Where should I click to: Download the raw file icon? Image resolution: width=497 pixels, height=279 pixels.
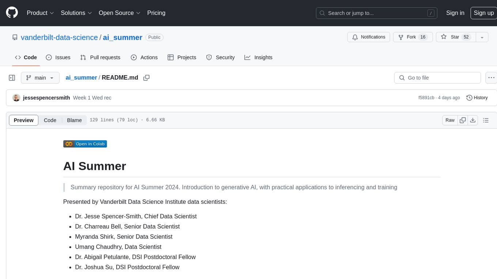[473, 120]
